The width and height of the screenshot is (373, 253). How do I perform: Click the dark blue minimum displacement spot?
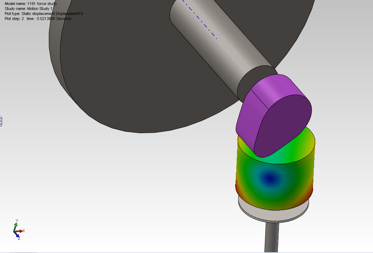pyautogui.click(x=270, y=177)
